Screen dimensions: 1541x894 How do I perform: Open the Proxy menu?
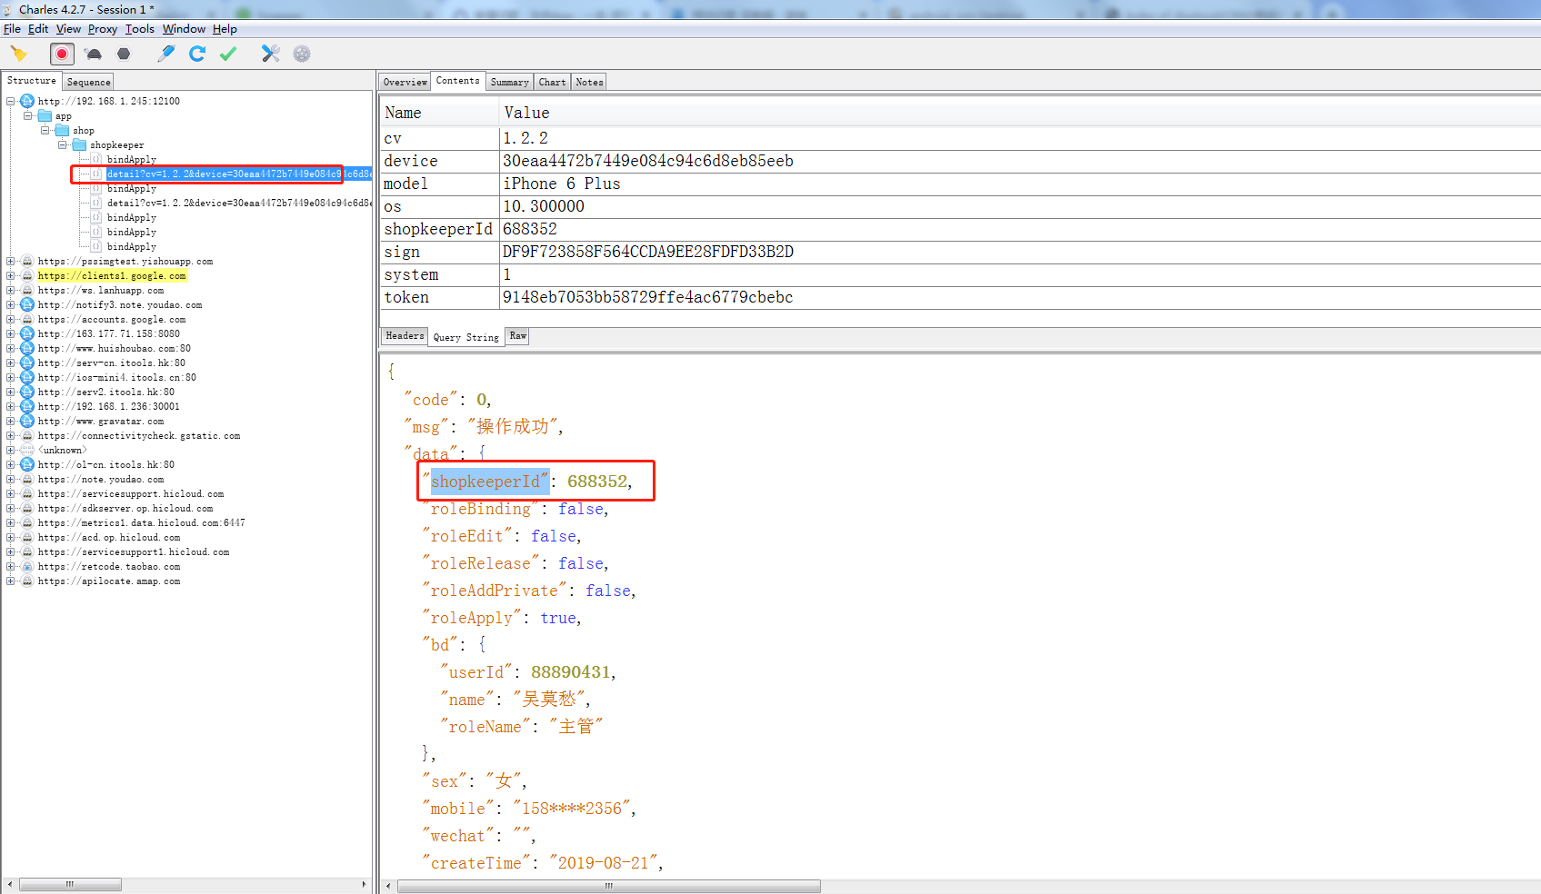[103, 29]
